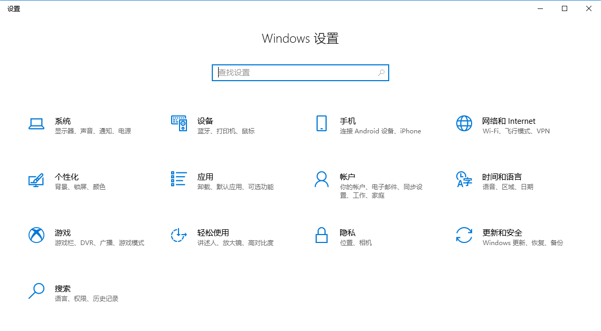Open Apps list icon

[179, 179]
